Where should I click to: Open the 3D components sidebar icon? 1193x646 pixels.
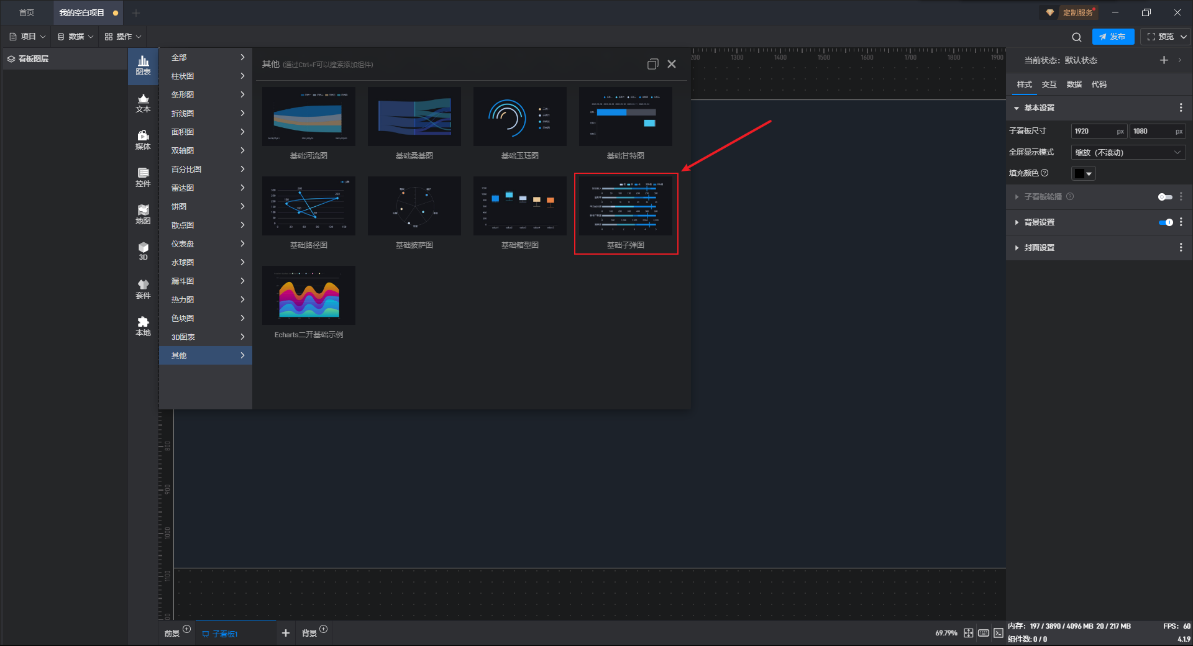pyautogui.click(x=143, y=252)
